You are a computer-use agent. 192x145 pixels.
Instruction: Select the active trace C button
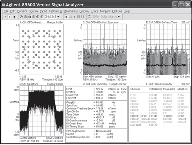coord(30,17)
